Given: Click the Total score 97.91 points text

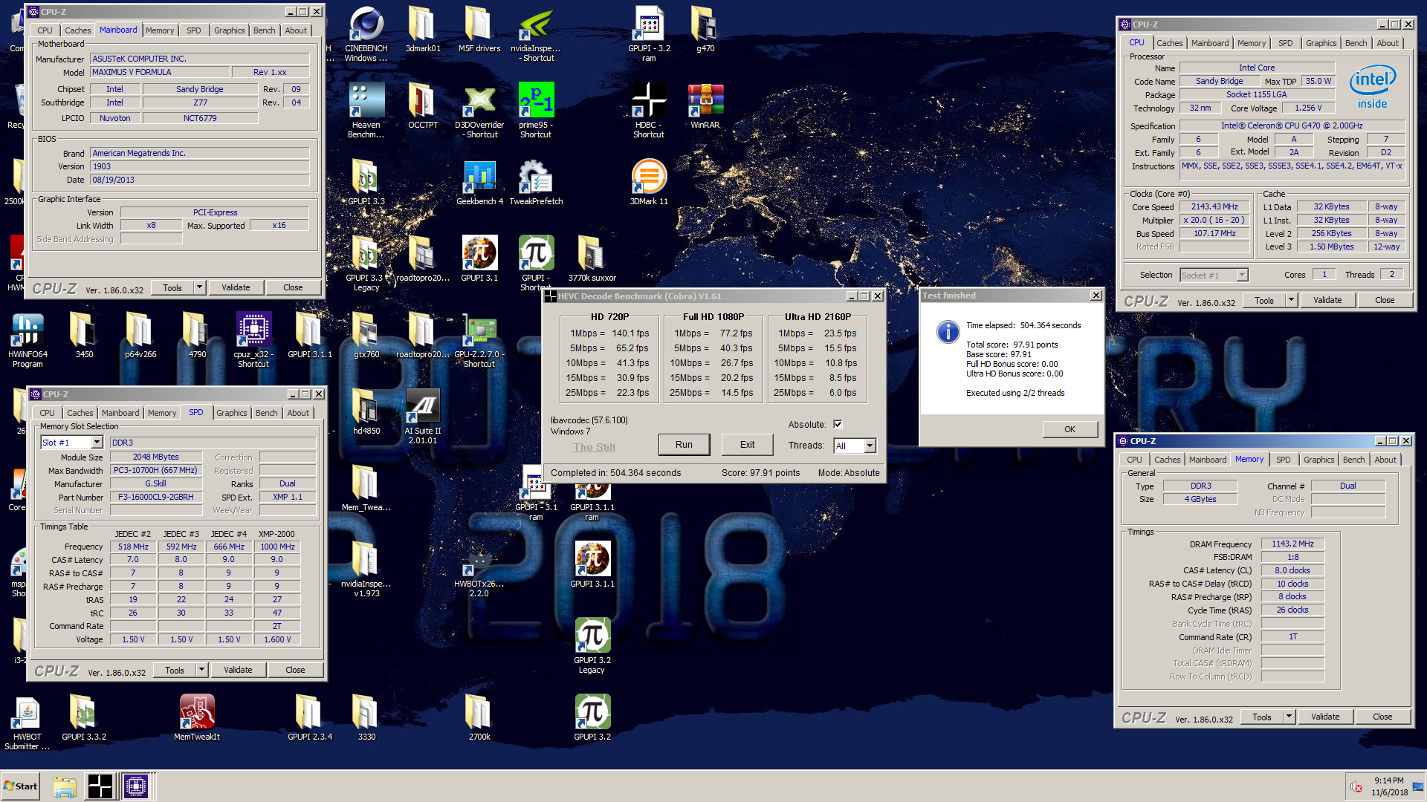Looking at the screenshot, I should click(x=1012, y=345).
